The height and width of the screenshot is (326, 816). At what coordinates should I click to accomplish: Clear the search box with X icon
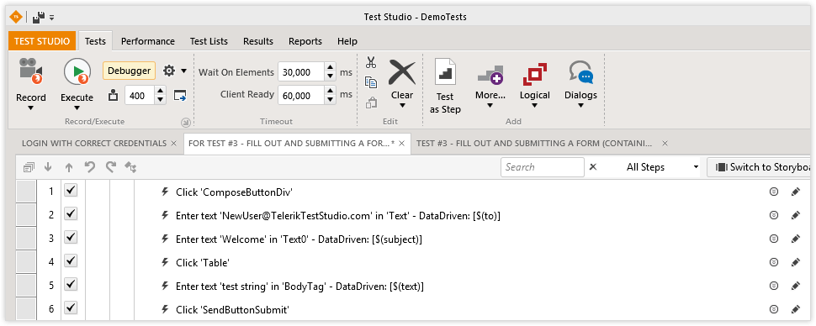coord(593,167)
